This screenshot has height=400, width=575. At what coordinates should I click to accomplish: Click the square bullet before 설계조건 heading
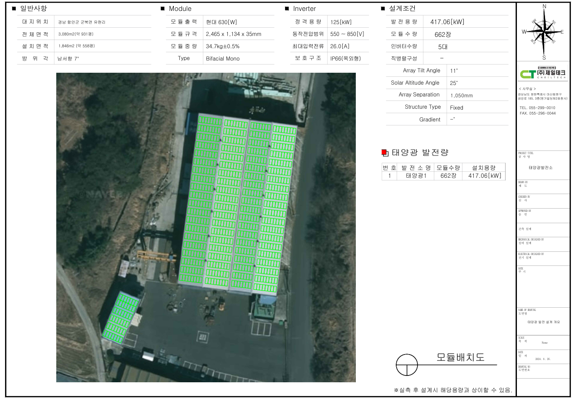[383, 9]
